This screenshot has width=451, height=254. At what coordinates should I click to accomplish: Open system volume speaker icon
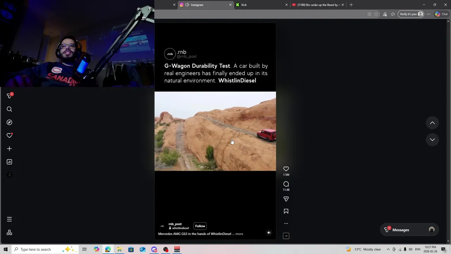click(410, 249)
